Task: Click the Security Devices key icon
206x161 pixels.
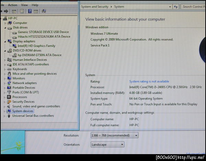Action: (9, 102)
